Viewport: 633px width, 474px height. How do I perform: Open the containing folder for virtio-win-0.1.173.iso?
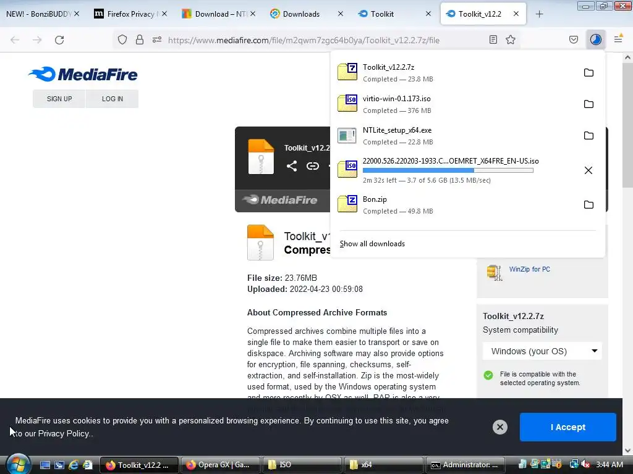coord(588,104)
